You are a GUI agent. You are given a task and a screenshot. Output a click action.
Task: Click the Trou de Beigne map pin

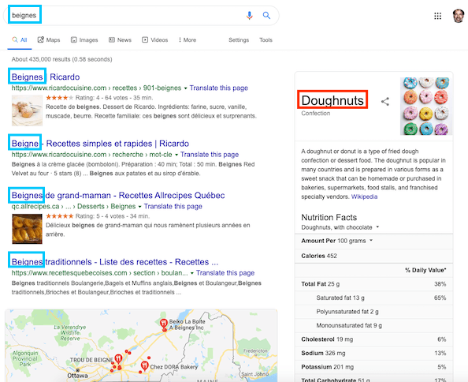118,359
